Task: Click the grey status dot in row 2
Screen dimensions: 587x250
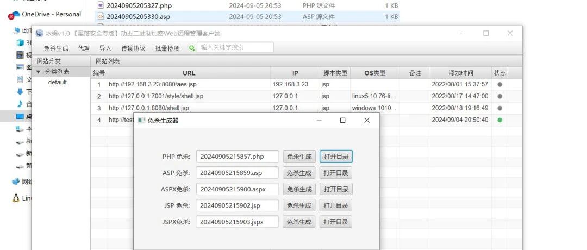Action: click(x=500, y=96)
